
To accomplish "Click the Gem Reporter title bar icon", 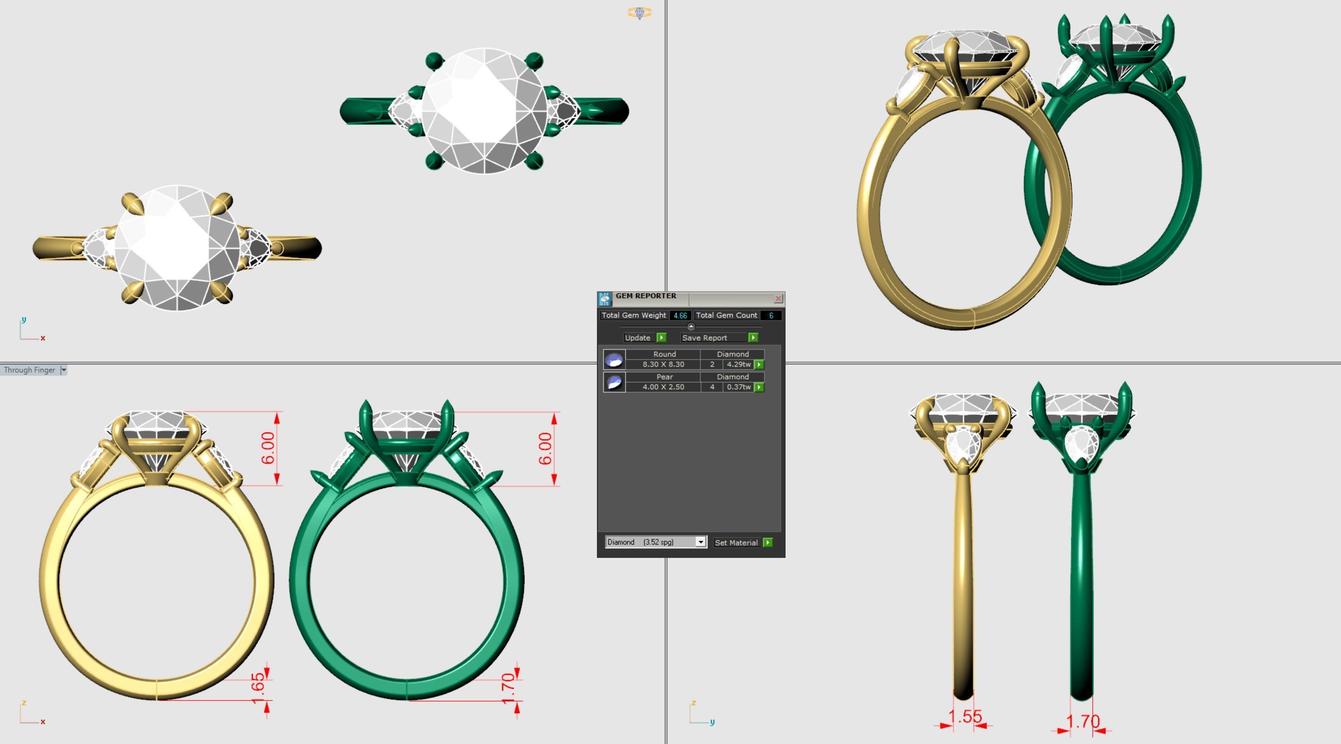I will pos(605,298).
